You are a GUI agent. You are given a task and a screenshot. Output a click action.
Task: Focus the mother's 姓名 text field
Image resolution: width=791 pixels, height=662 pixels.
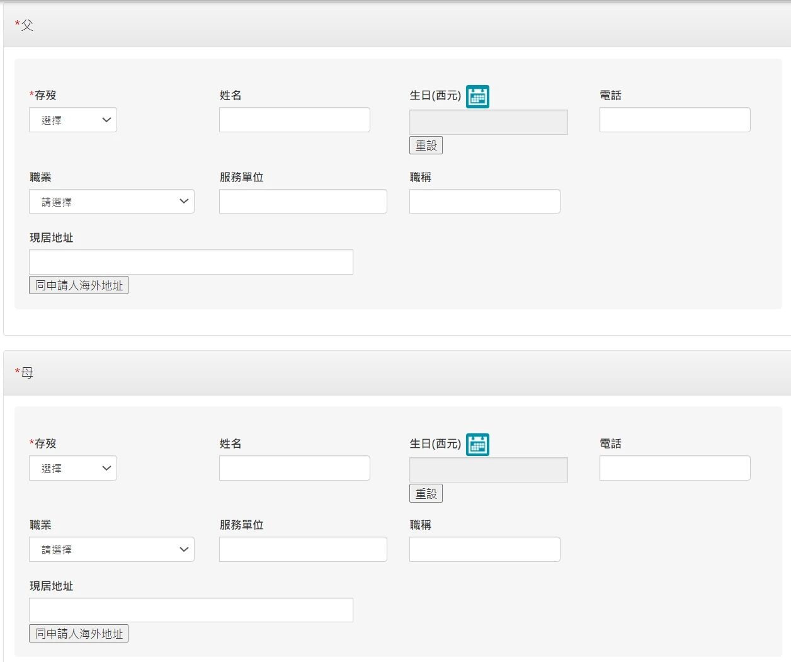click(294, 468)
